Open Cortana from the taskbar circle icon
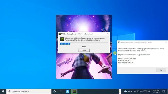 55,91
